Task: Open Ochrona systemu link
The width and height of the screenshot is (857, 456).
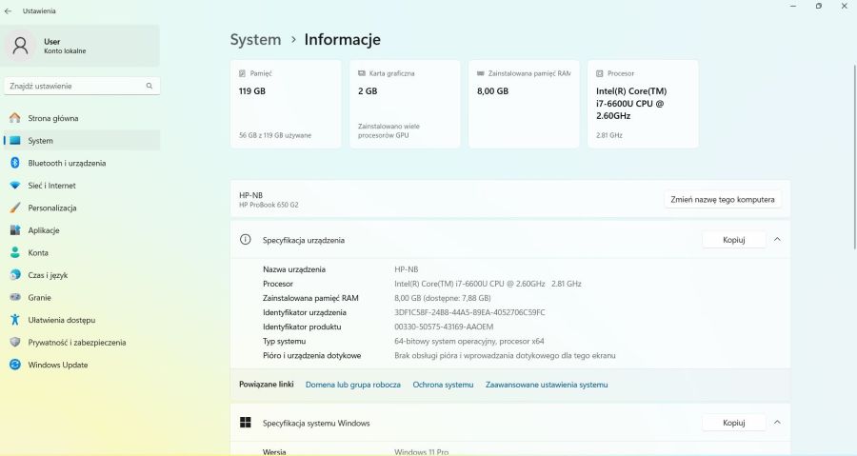Action: (x=443, y=385)
